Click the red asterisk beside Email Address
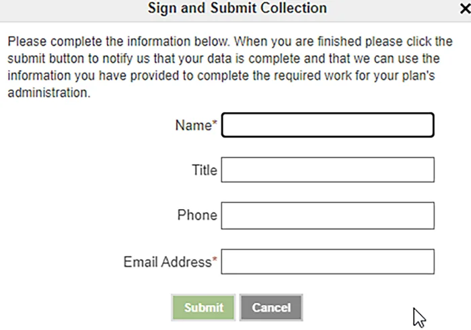Screen dimensions: 471x330 click(215, 260)
